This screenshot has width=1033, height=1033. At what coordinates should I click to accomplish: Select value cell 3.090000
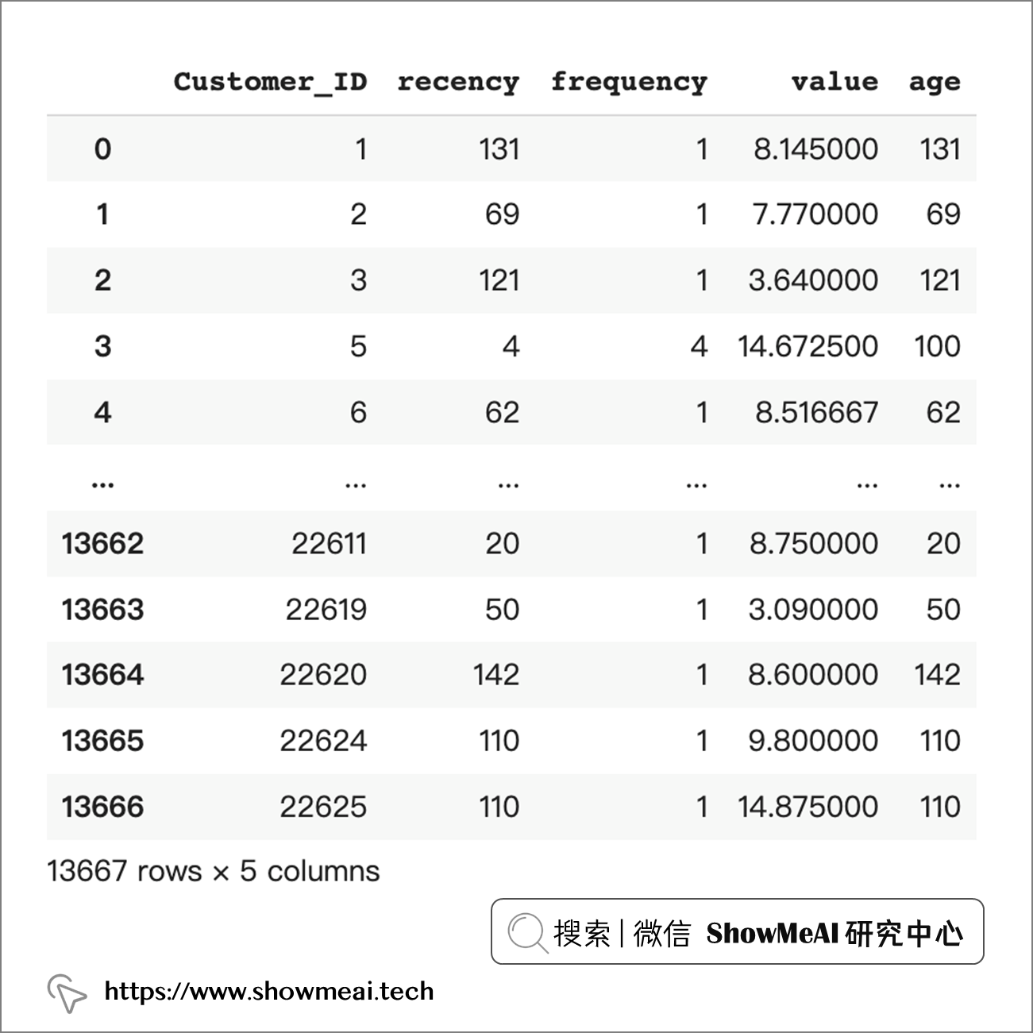point(813,610)
